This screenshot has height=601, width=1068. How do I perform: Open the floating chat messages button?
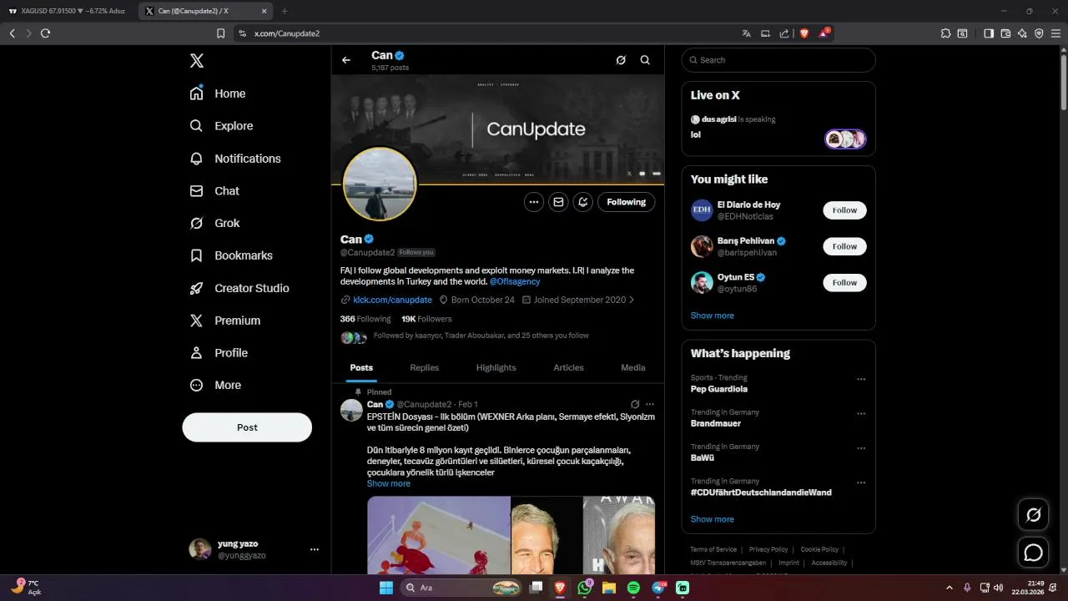(1033, 553)
